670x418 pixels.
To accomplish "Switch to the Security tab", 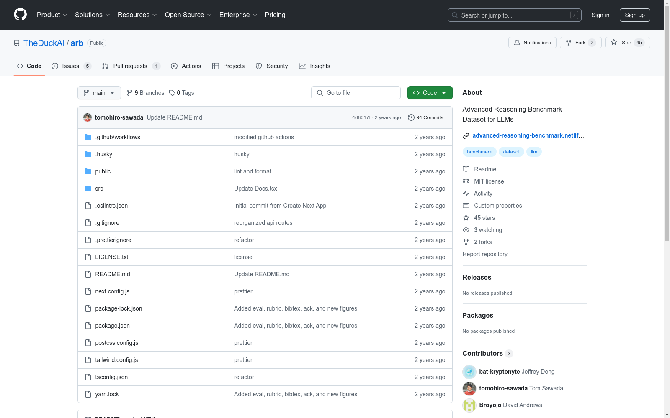I will tap(272, 66).
